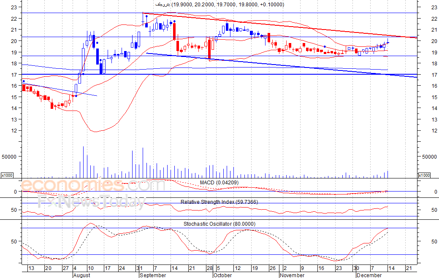
Task: Click the Relative Strength Index (59.7366) label
Action: (219, 202)
